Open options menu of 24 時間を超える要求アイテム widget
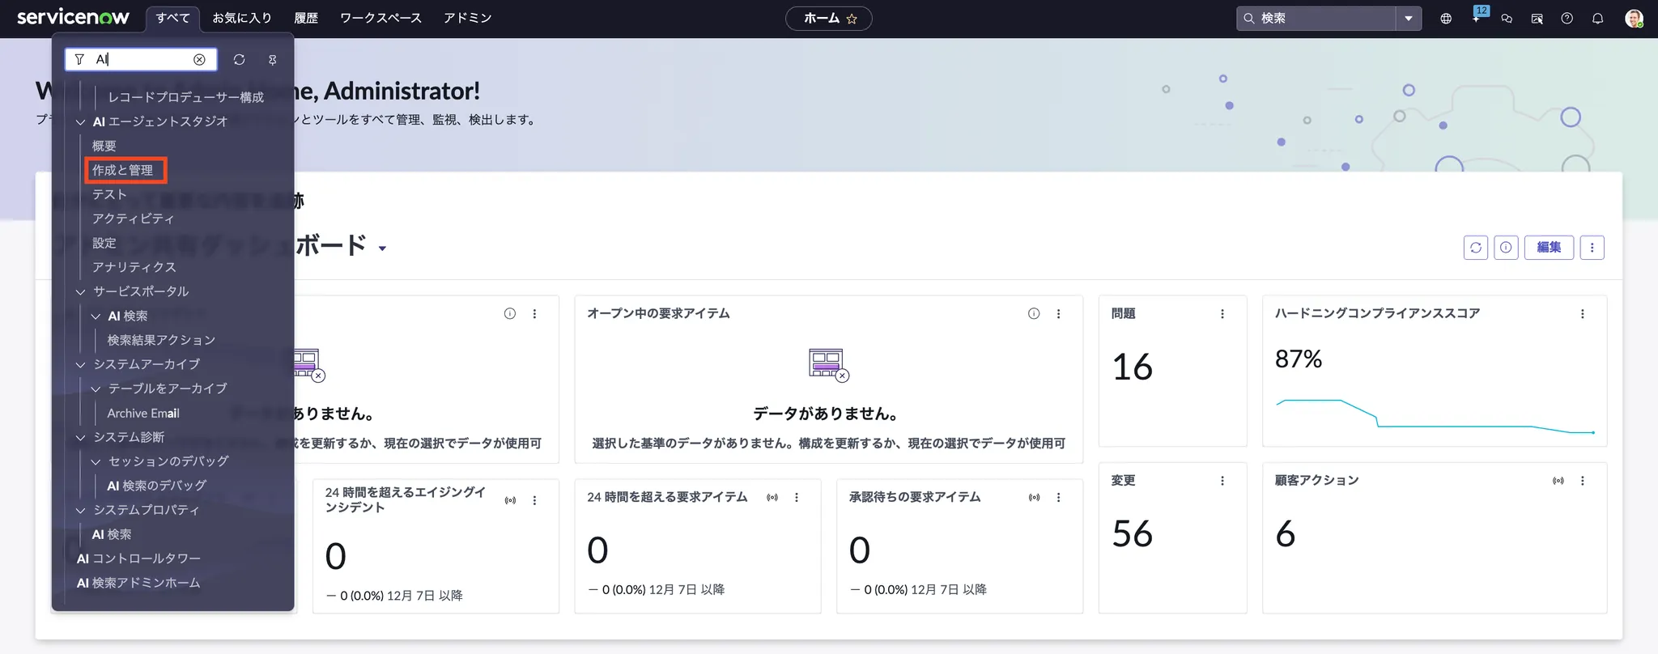Screen dimensions: 1658x654 (797, 497)
